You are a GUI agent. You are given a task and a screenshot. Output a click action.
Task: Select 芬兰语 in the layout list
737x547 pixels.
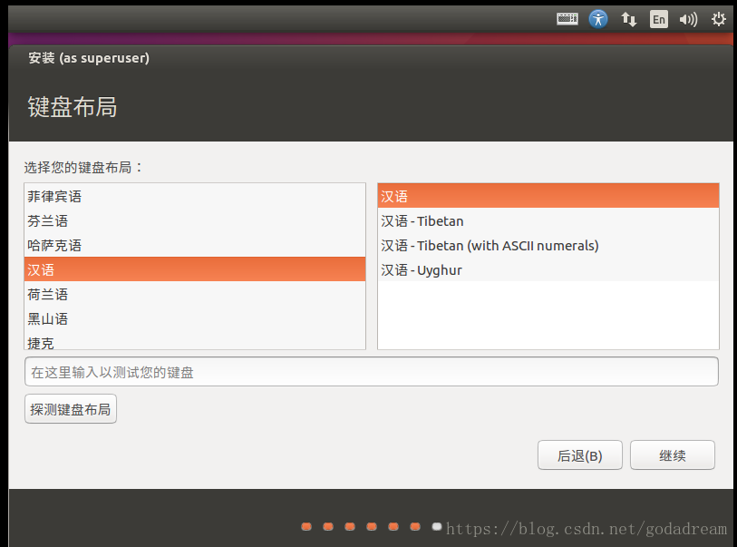point(195,220)
